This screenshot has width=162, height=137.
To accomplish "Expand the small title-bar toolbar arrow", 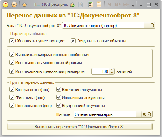I will [133, 5].
